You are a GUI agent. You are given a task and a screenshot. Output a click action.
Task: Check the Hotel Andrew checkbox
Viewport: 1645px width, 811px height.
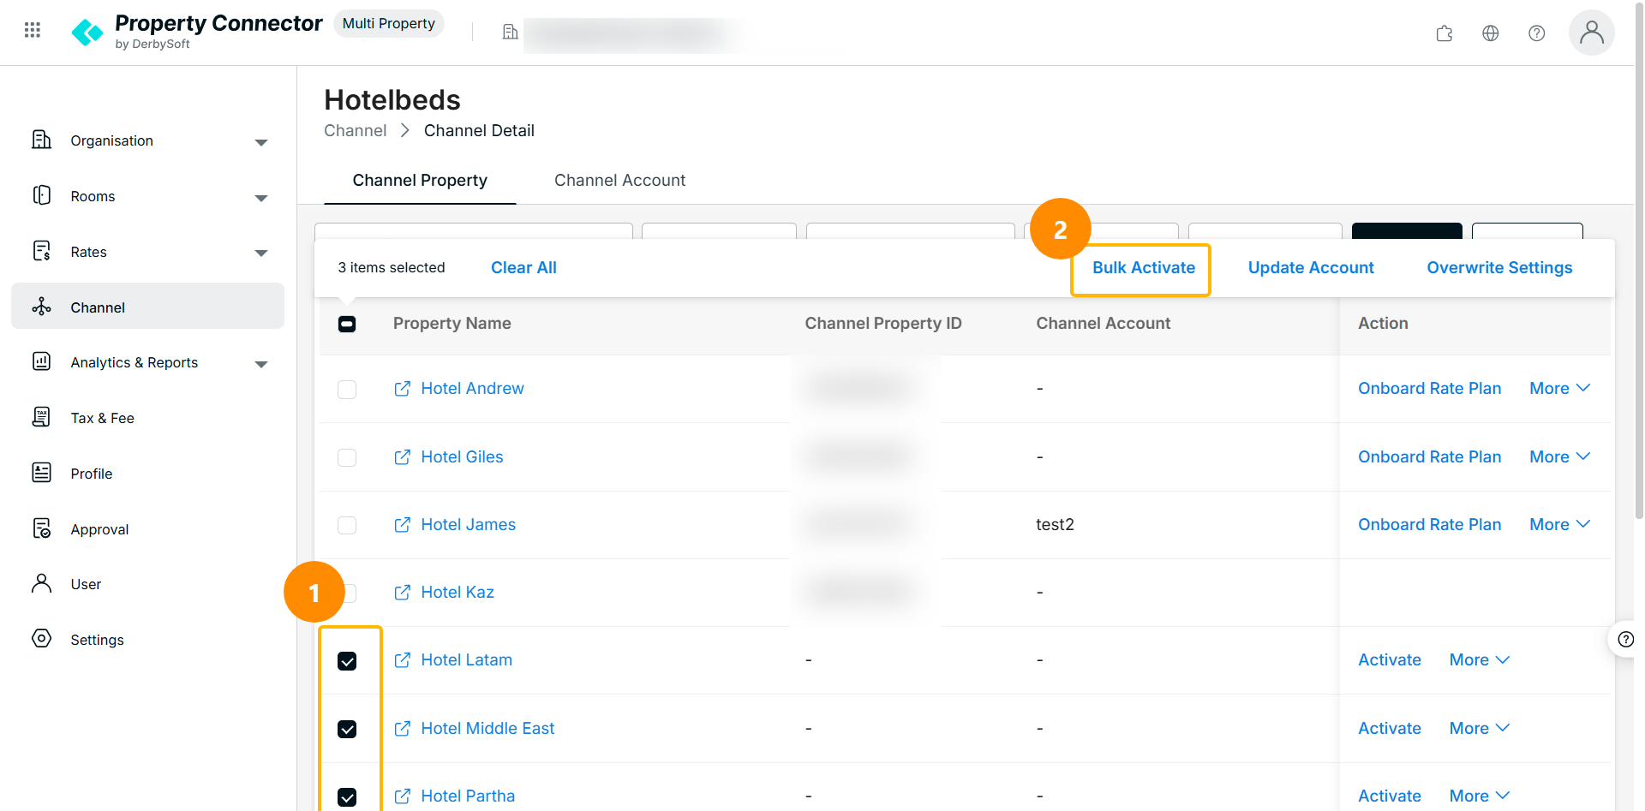click(347, 390)
